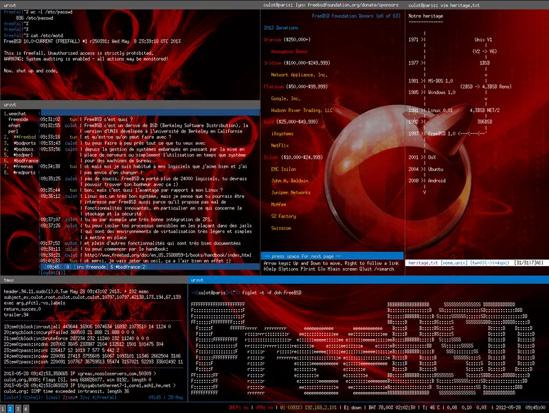549x413 pixels.
Task: Click the 'Silver' donor tier label
Action: [271, 157]
